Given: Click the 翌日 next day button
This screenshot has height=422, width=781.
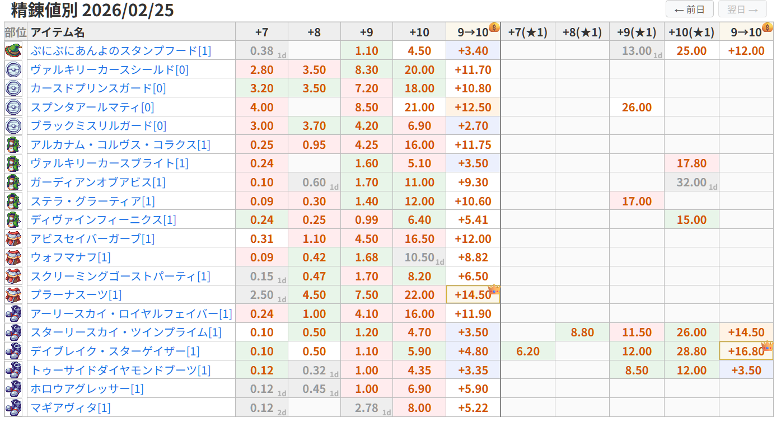Looking at the screenshot, I should (742, 10).
